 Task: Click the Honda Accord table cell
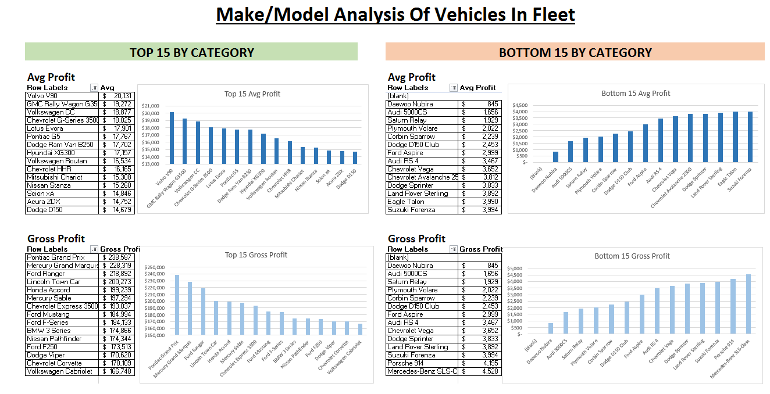[62, 290]
